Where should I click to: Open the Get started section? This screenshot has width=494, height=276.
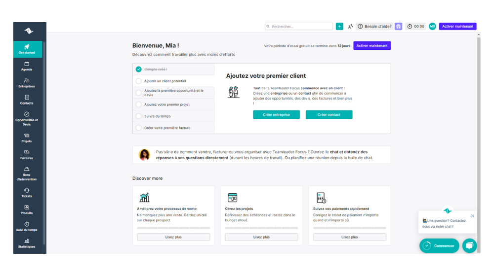pos(28,49)
